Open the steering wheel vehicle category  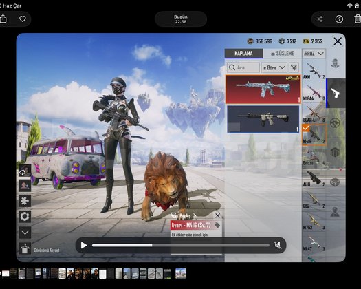coord(335,123)
